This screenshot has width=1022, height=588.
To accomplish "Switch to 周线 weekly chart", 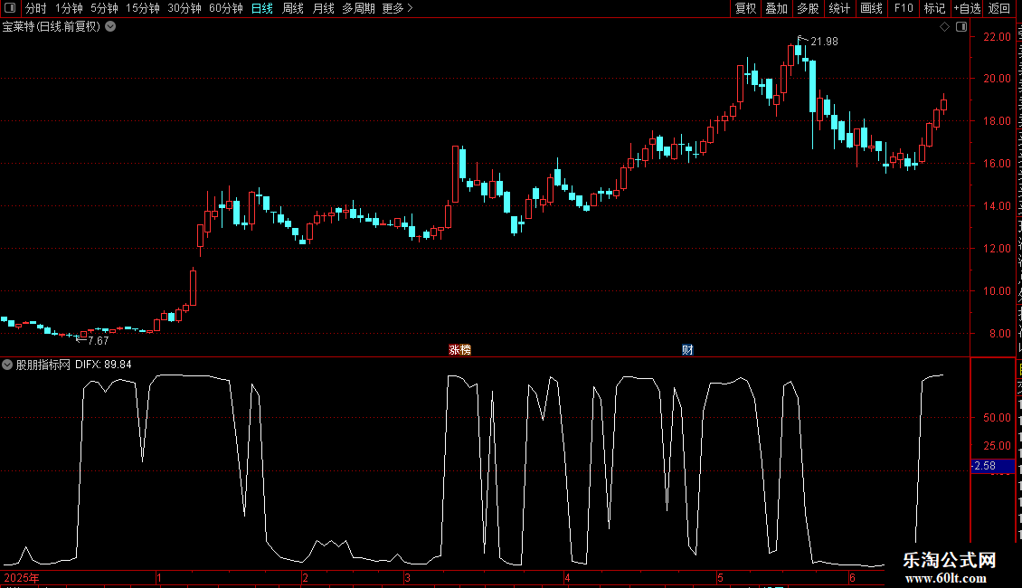I will (293, 8).
